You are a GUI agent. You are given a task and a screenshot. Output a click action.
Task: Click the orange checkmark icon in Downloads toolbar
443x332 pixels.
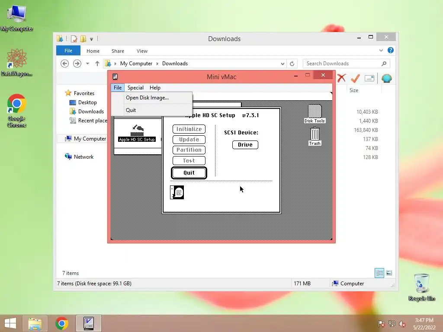coord(355,78)
